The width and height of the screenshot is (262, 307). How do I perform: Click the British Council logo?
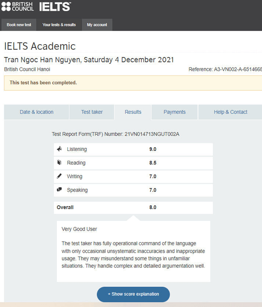pos(17,6)
